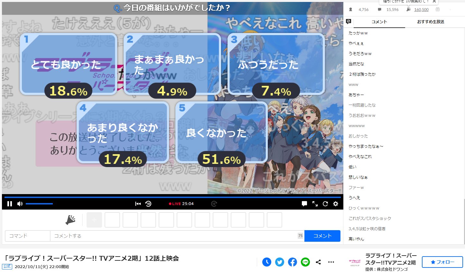This screenshot has width=465, height=272.
Task: Select the comment おしかった
Action: (358, 136)
